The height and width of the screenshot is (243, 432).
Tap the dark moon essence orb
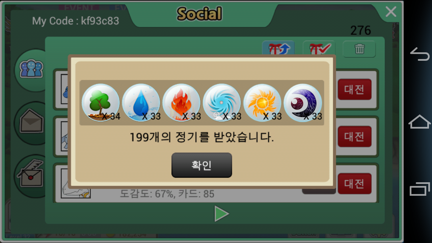[x=303, y=103]
